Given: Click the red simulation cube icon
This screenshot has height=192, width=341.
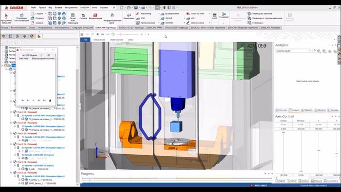Looking at the screenshot, I should click(95, 15).
